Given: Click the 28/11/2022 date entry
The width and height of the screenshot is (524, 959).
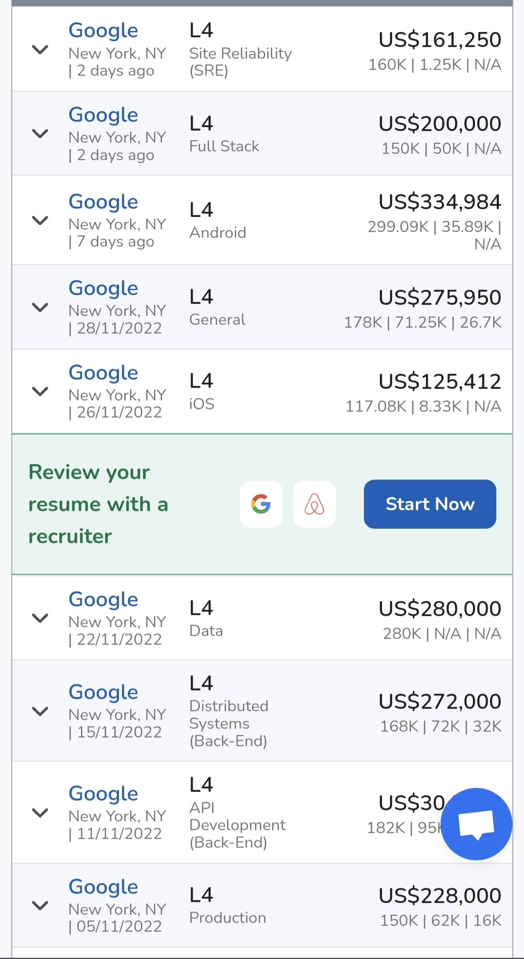Looking at the screenshot, I should pyautogui.click(x=119, y=328).
